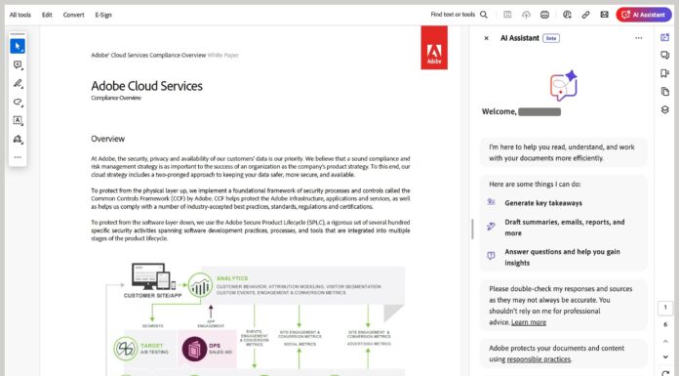The image size is (679, 376).
Task: Select the Add comment tool
Action: coord(18,64)
